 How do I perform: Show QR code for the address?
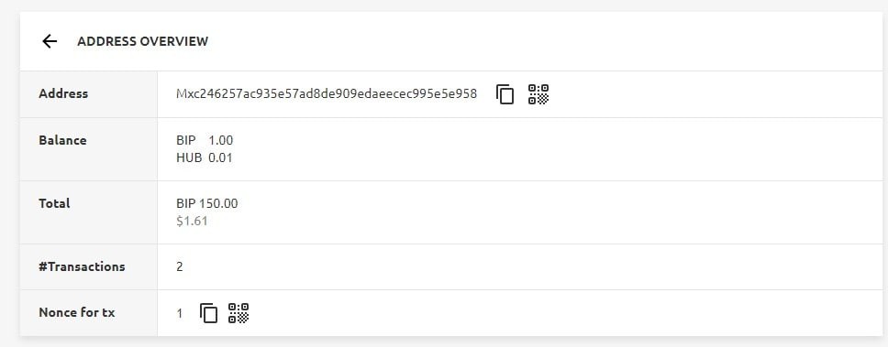point(538,93)
